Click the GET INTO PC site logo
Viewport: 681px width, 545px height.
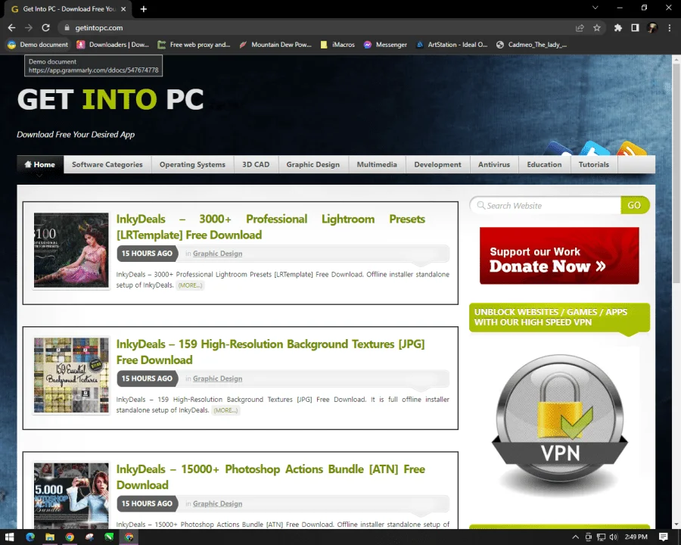pos(110,99)
